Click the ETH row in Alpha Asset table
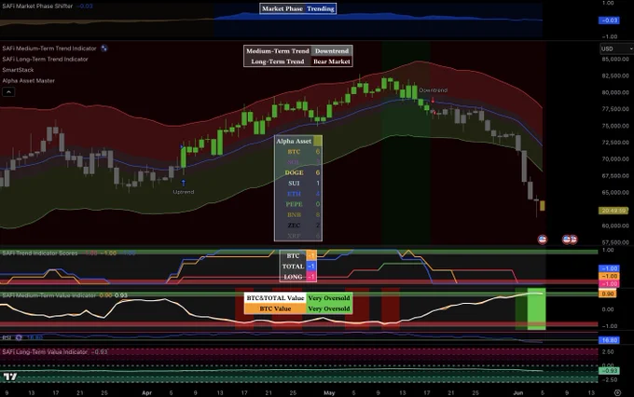Viewport: 634px width, 397px height. click(x=298, y=194)
